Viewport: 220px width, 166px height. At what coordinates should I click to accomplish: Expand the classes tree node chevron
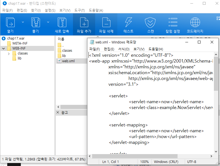point(9,54)
